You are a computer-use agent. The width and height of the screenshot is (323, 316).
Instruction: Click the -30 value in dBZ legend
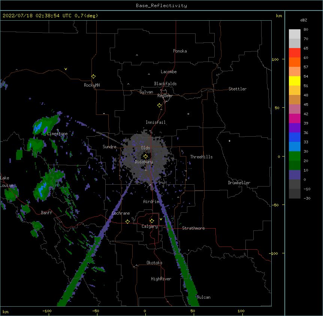[307, 199]
